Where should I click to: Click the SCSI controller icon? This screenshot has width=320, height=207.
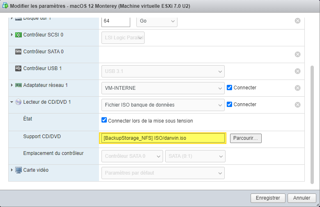[x=18, y=35]
